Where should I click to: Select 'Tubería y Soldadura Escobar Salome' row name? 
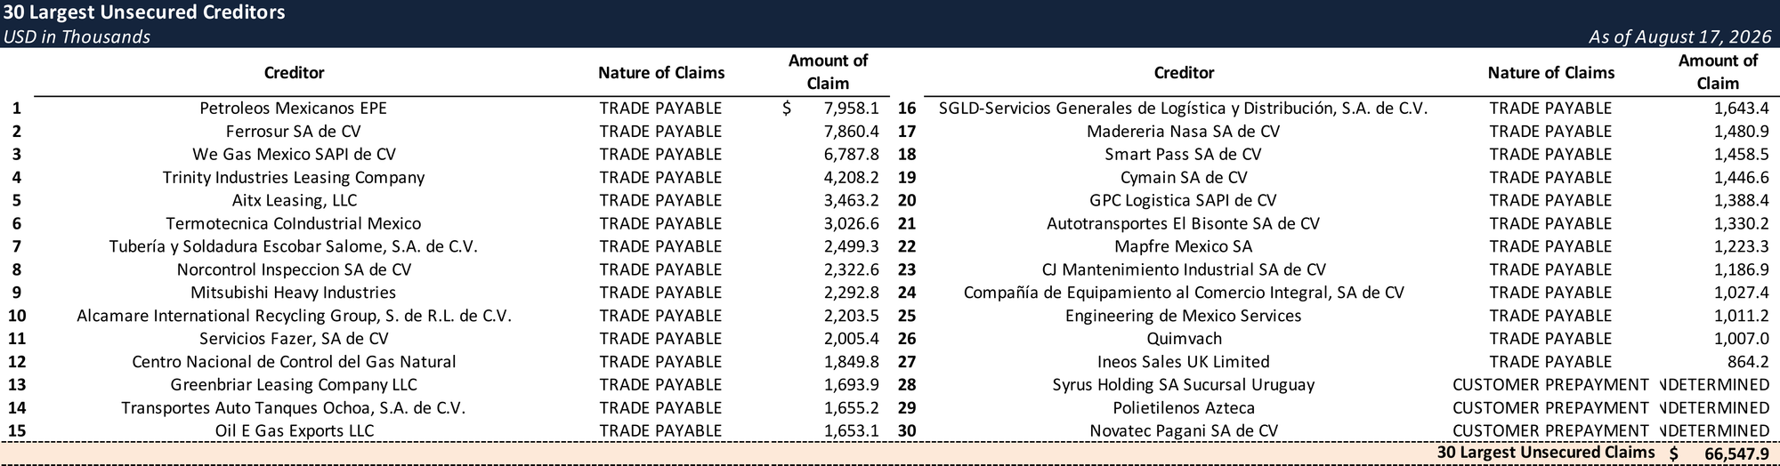(294, 247)
